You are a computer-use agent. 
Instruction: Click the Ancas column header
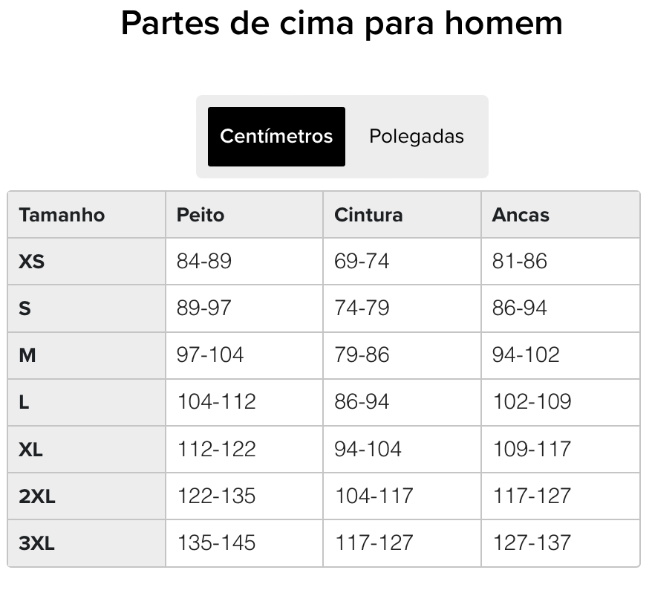[x=521, y=215]
